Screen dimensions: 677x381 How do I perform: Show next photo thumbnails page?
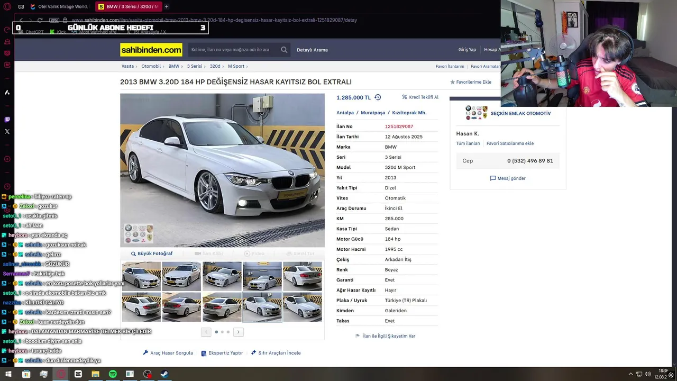(239, 332)
